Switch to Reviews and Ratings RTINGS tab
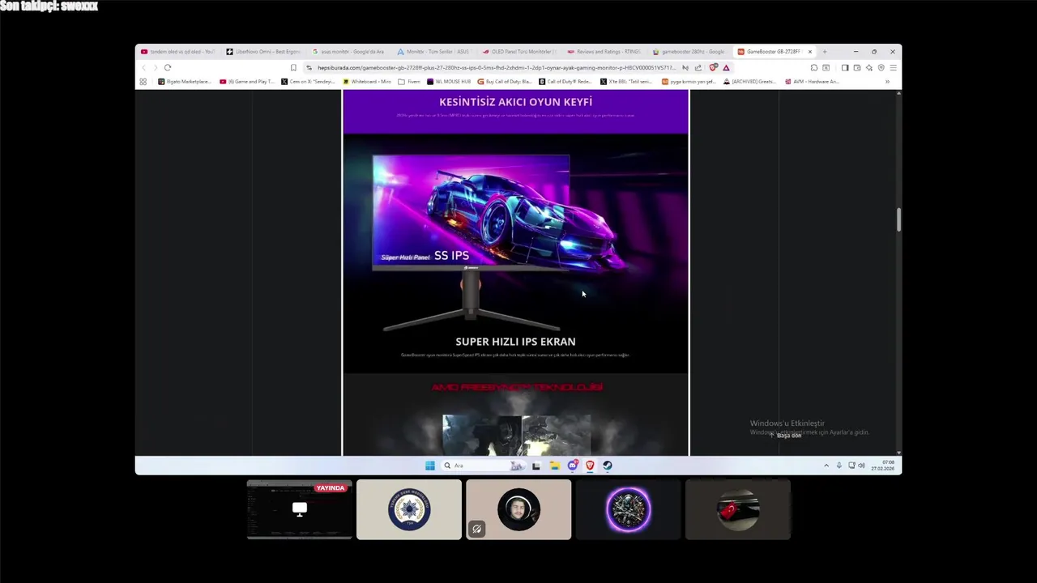The height and width of the screenshot is (583, 1037). [604, 52]
